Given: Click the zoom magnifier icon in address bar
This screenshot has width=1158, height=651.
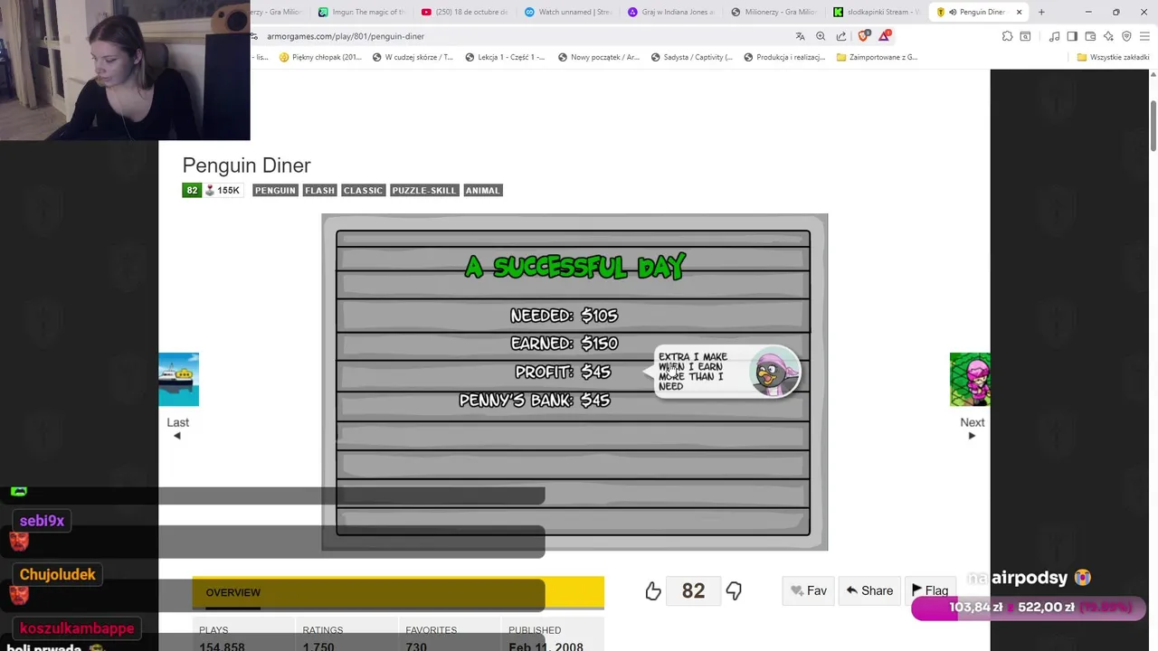Looking at the screenshot, I should pos(821,36).
